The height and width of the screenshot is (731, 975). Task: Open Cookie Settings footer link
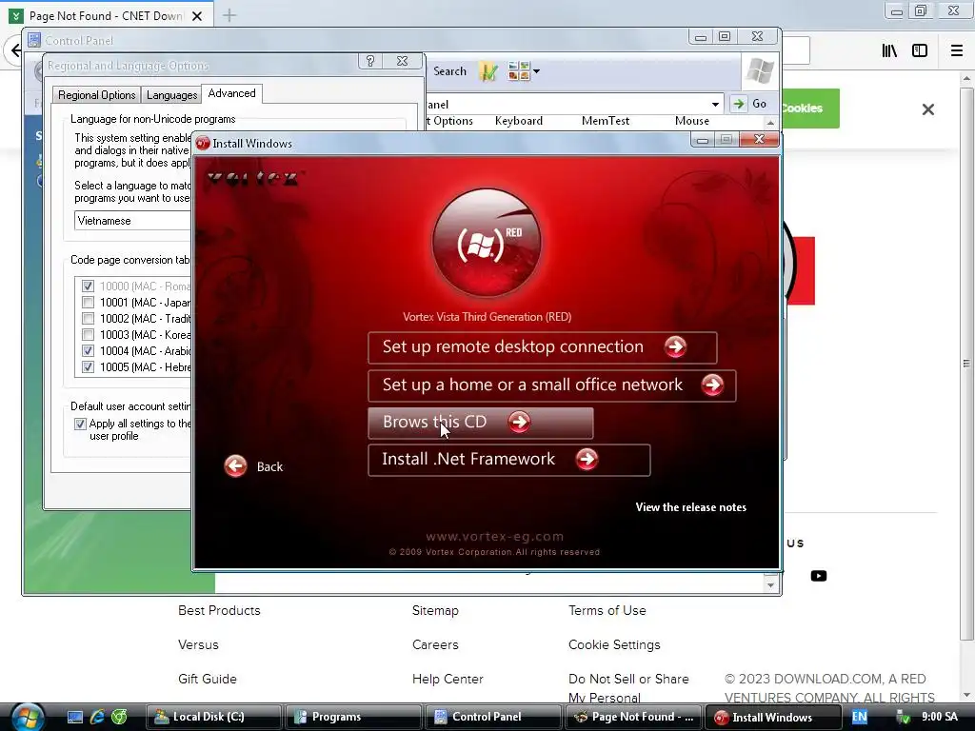[x=614, y=644]
